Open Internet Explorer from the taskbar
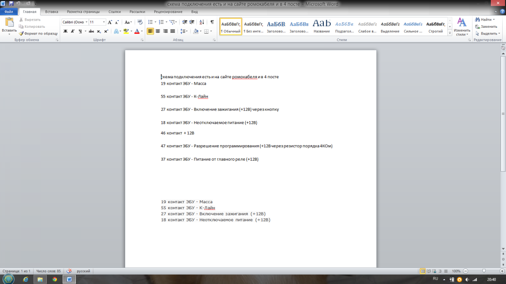Screen dimensions: 506x284 [25, 279]
